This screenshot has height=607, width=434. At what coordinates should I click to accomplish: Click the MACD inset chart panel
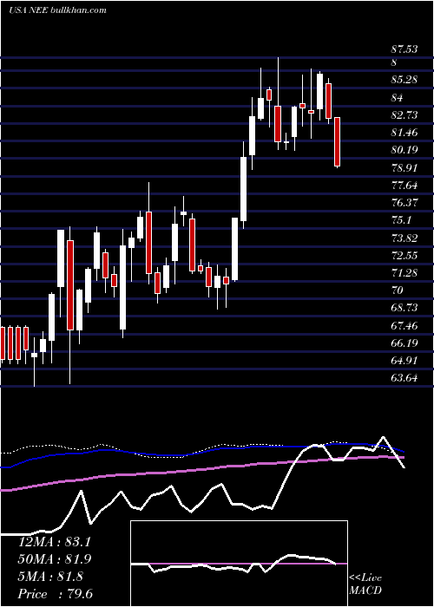[239, 563]
